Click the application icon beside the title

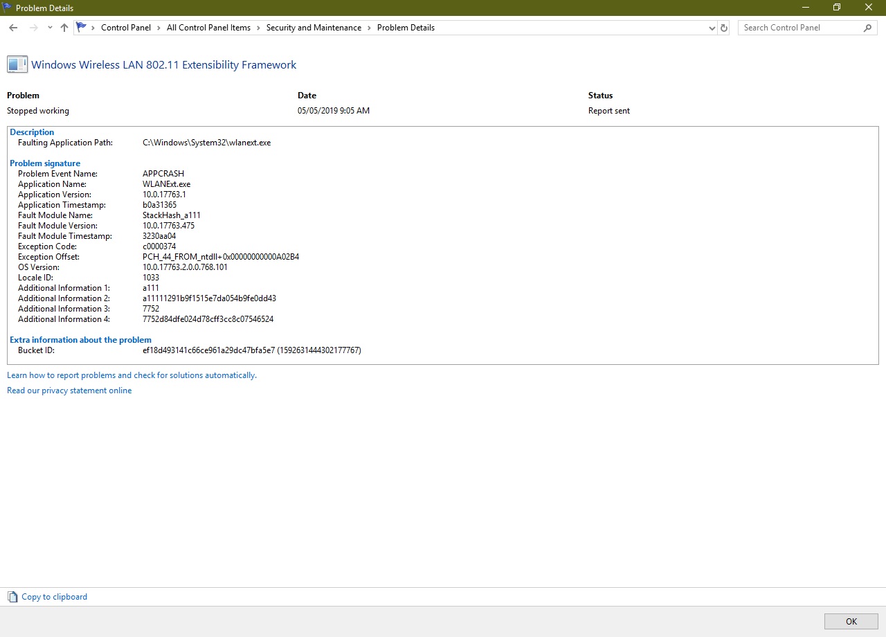tap(17, 64)
